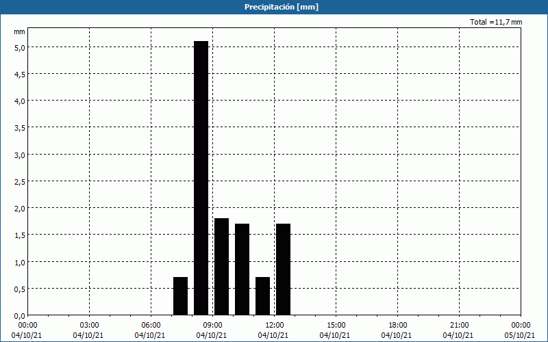Click the tallest precipitation bar above 5,0
Viewport: 548px width, 342px height.
pos(201,178)
